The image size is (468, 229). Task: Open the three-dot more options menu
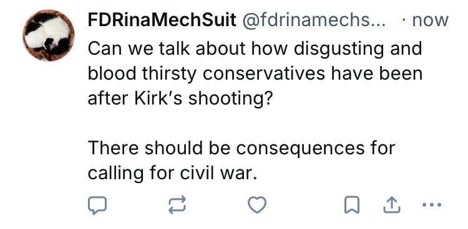pyautogui.click(x=432, y=205)
